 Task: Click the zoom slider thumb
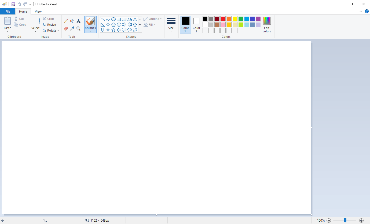point(345,220)
